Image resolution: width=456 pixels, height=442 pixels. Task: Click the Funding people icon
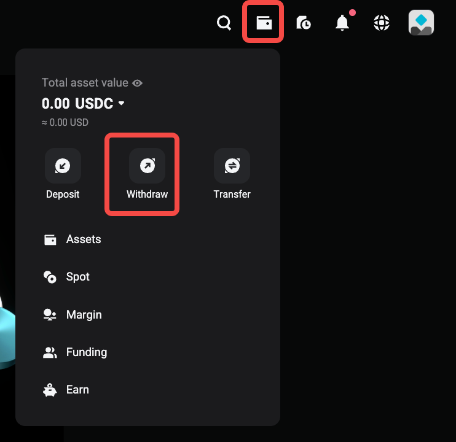50,352
